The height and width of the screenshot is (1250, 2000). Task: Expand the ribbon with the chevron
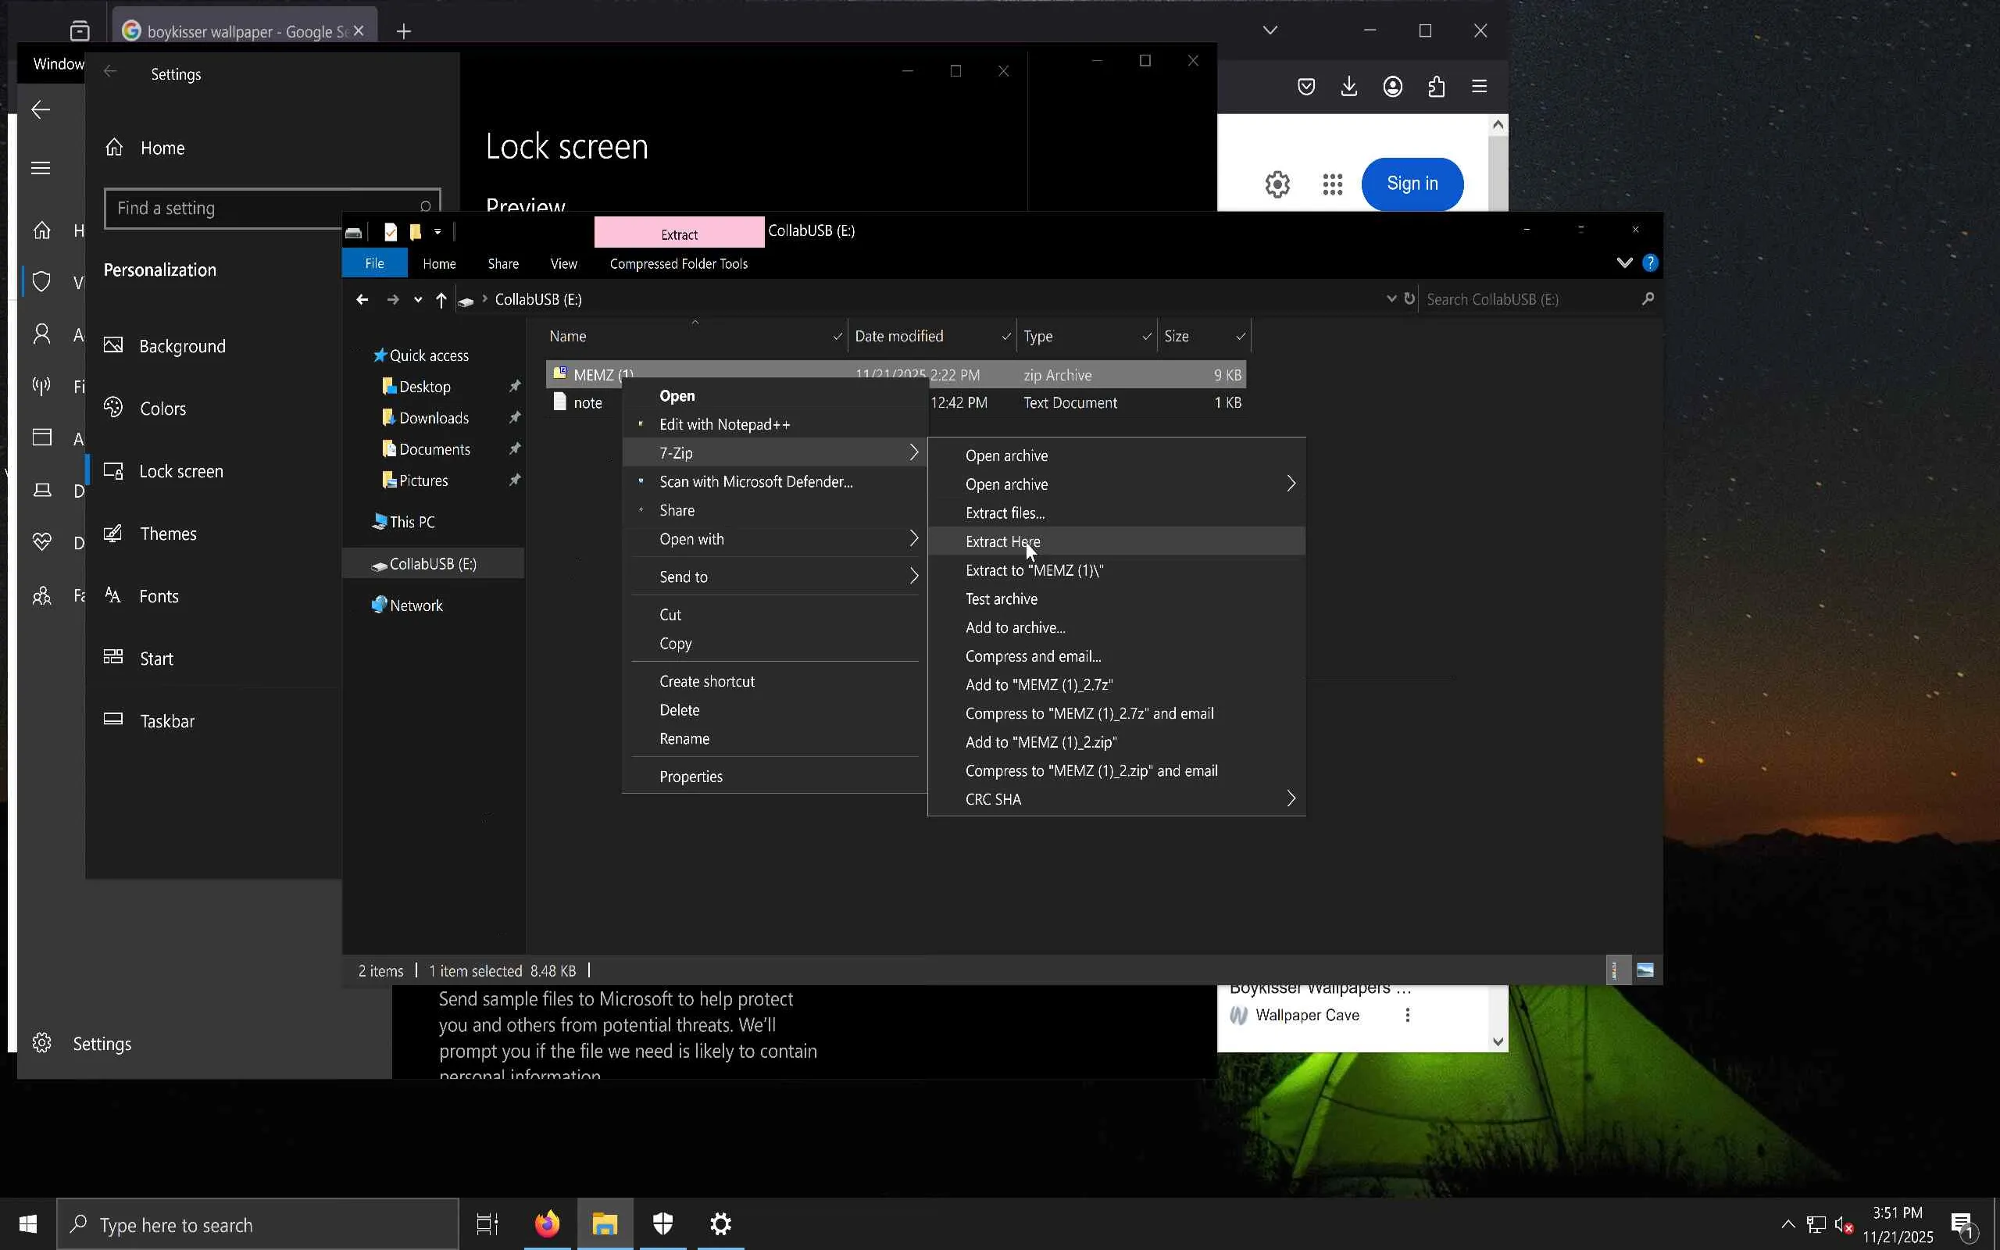click(x=1624, y=263)
